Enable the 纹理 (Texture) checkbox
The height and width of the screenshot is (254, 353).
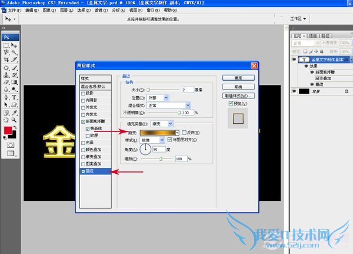click(x=88, y=136)
